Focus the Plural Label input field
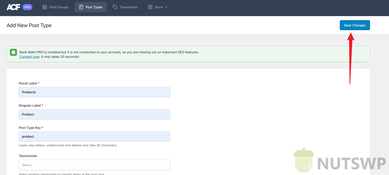389x175 pixels. point(94,92)
